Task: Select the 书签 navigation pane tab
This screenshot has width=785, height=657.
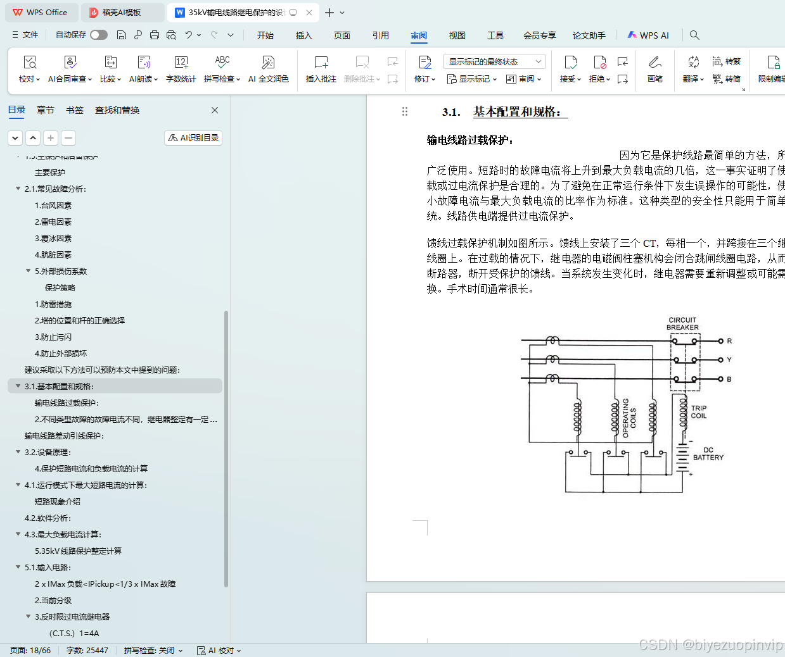Action: [75, 110]
